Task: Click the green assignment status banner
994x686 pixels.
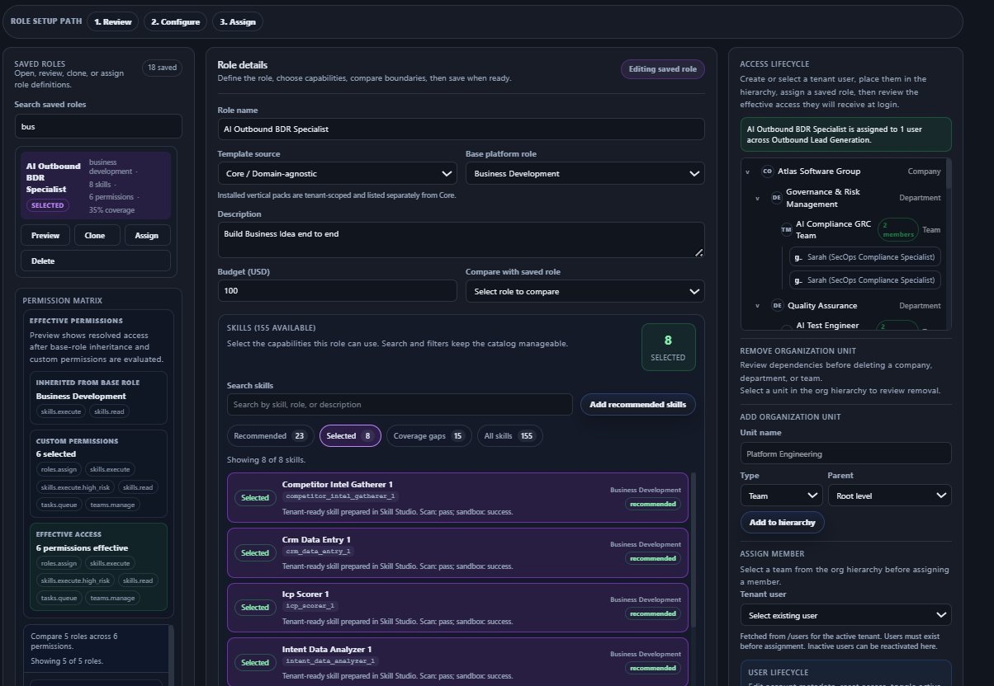Action: tap(846, 134)
